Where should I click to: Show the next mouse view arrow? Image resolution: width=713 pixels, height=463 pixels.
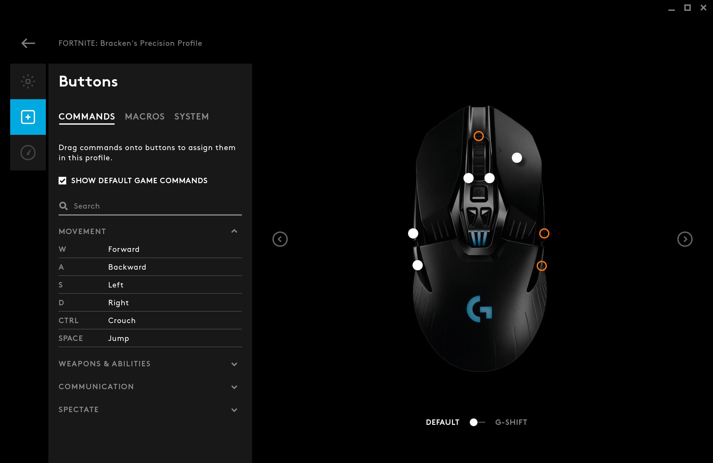tap(685, 239)
